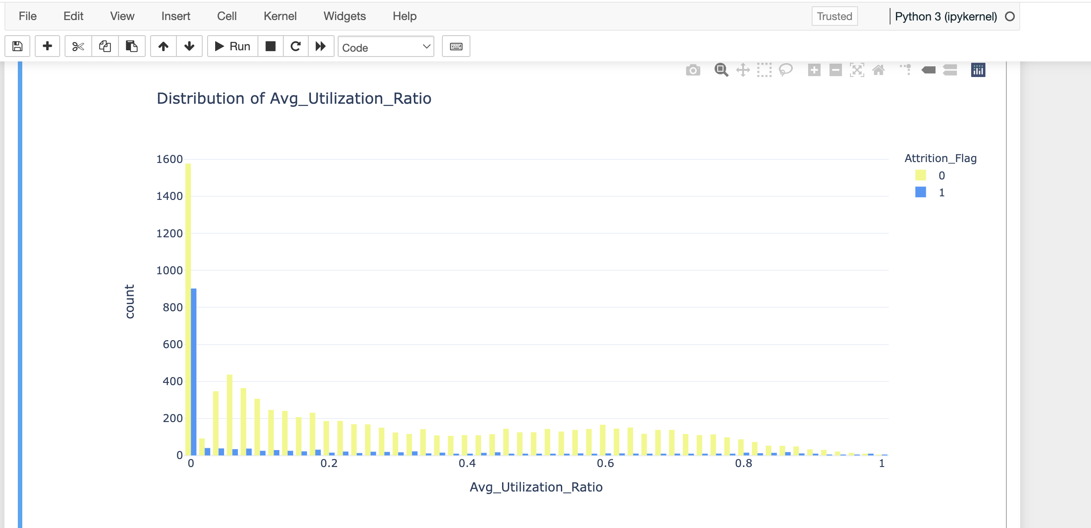Enable compare data on hover mode
Viewport: 1091px width, 528px height.
coord(950,70)
